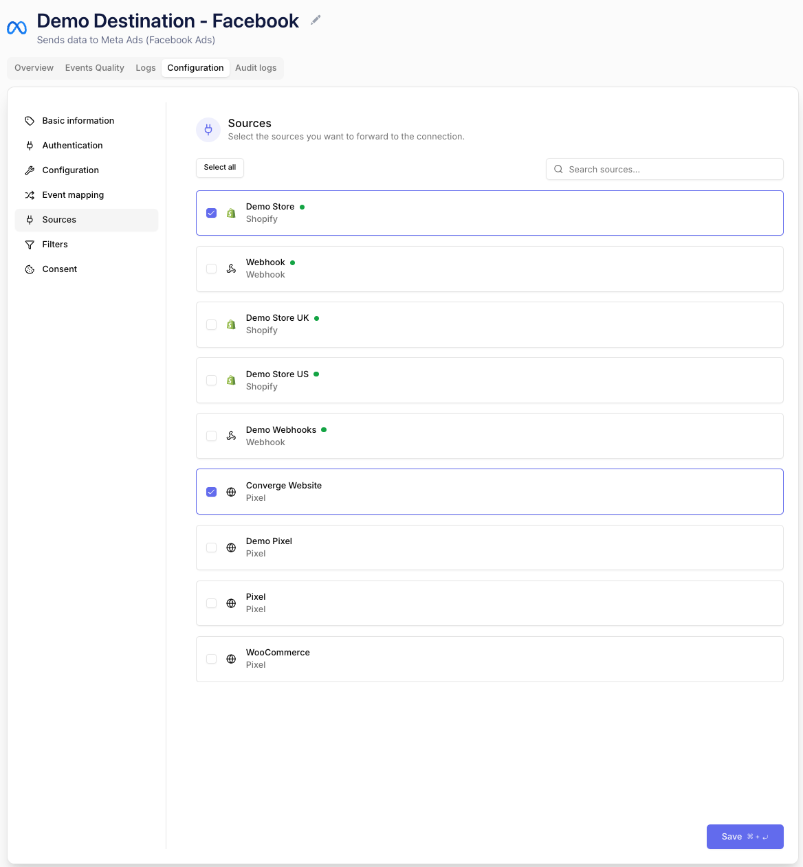Select Sources in the sidebar
This screenshot has height=867, width=803.
click(87, 220)
